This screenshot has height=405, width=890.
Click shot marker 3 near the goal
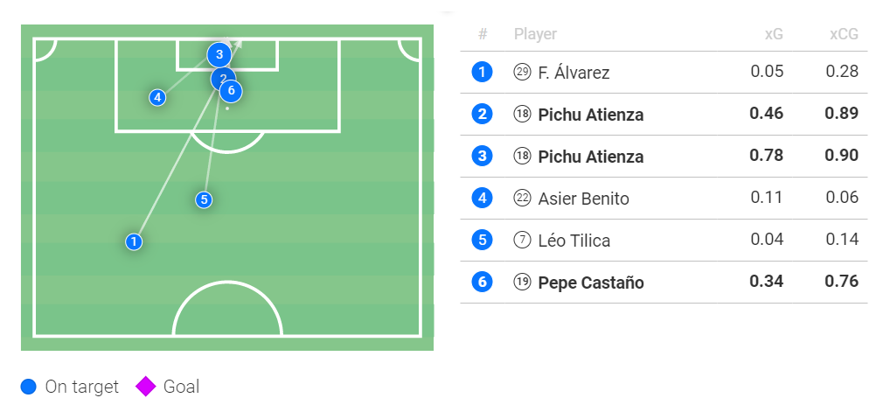click(x=219, y=54)
